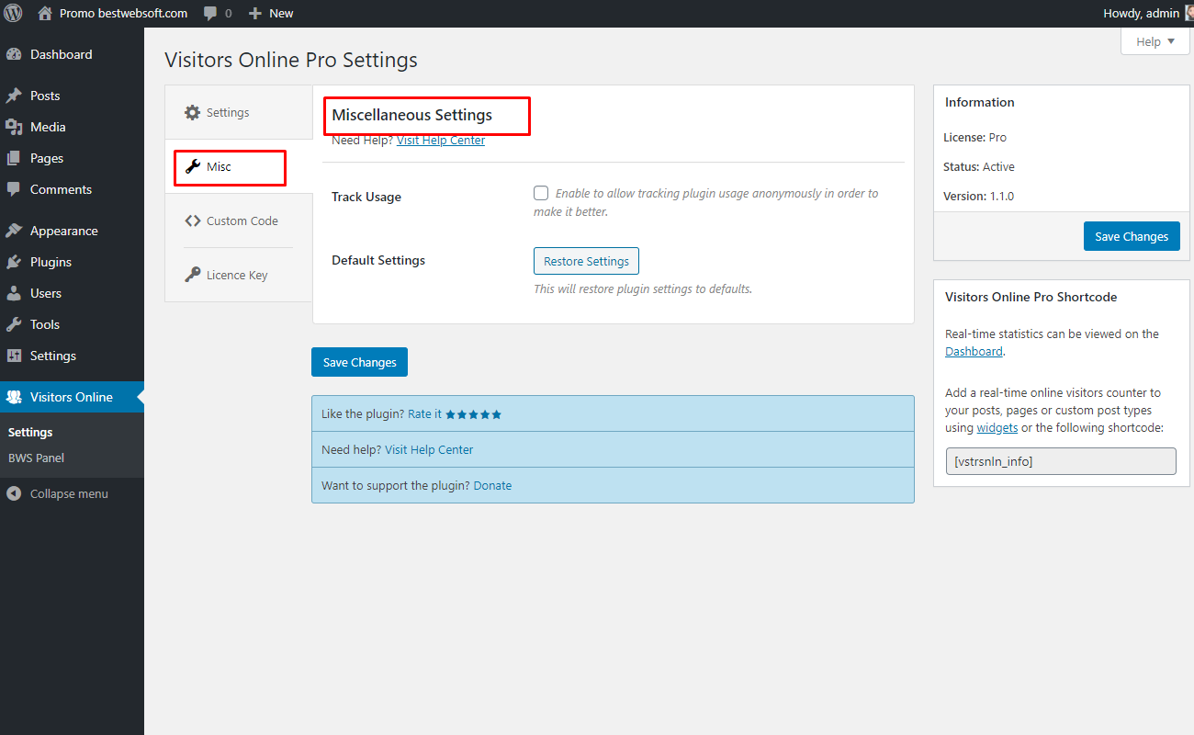Click the Tools wrench icon in sidebar
1194x735 pixels.
click(14, 324)
